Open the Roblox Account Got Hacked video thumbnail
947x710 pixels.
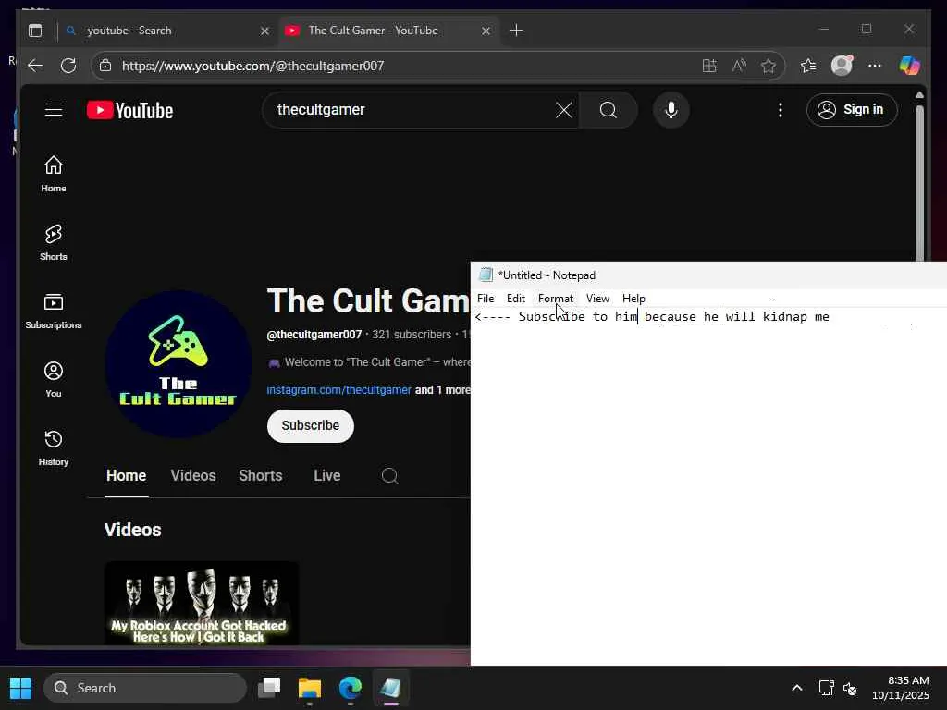coord(201,603)
